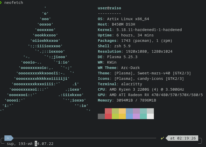Click the 'neofetch' command text
Image resolution: width=206 pixels, height=147 pixels.
click(14, 3)
